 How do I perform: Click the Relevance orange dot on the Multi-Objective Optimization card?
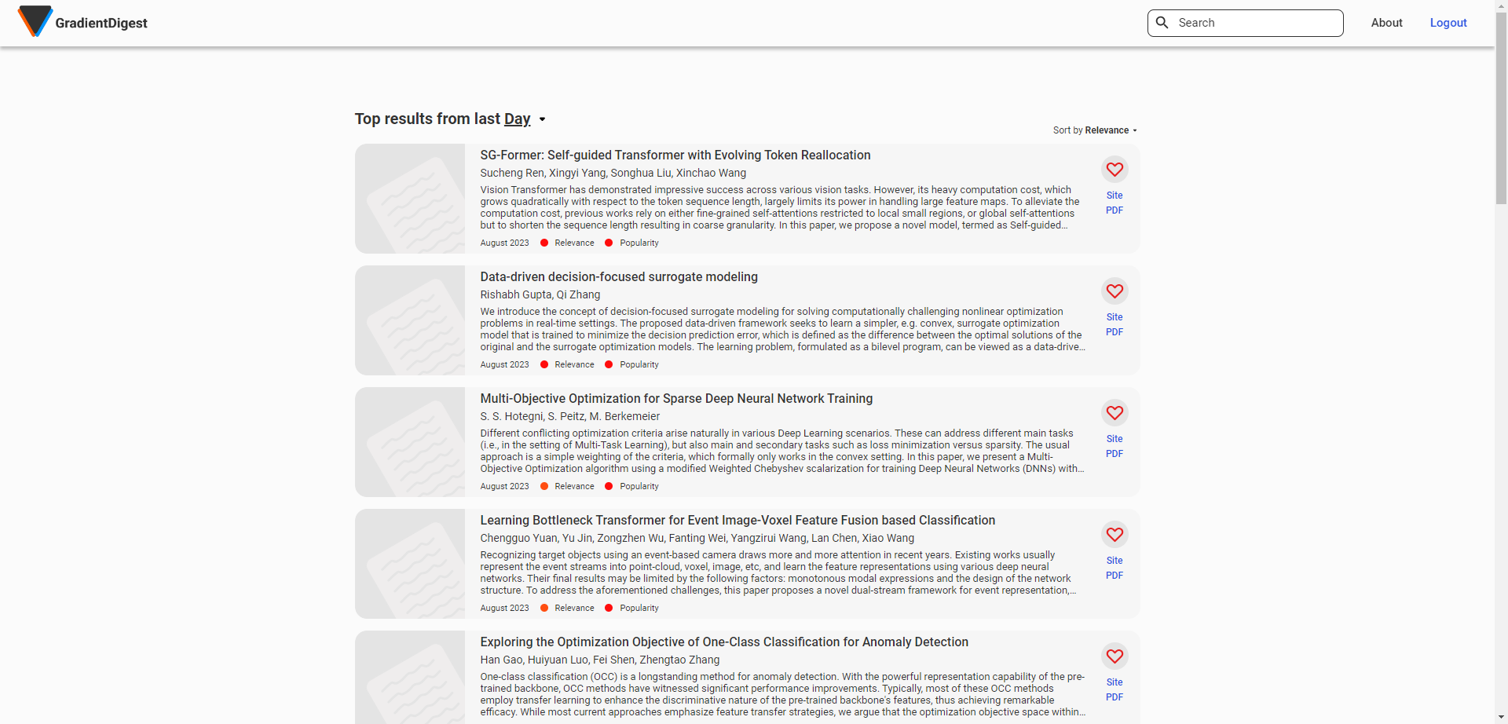[x=544, y=486]
